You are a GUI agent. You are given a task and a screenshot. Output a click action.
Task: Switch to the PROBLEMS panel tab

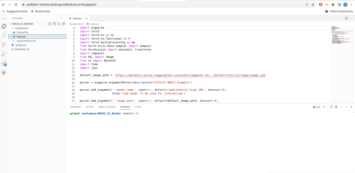tap(75, 107)
